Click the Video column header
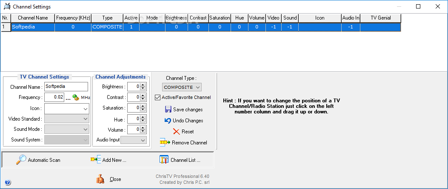Screen dimensions: 448x189 [274, 18]
